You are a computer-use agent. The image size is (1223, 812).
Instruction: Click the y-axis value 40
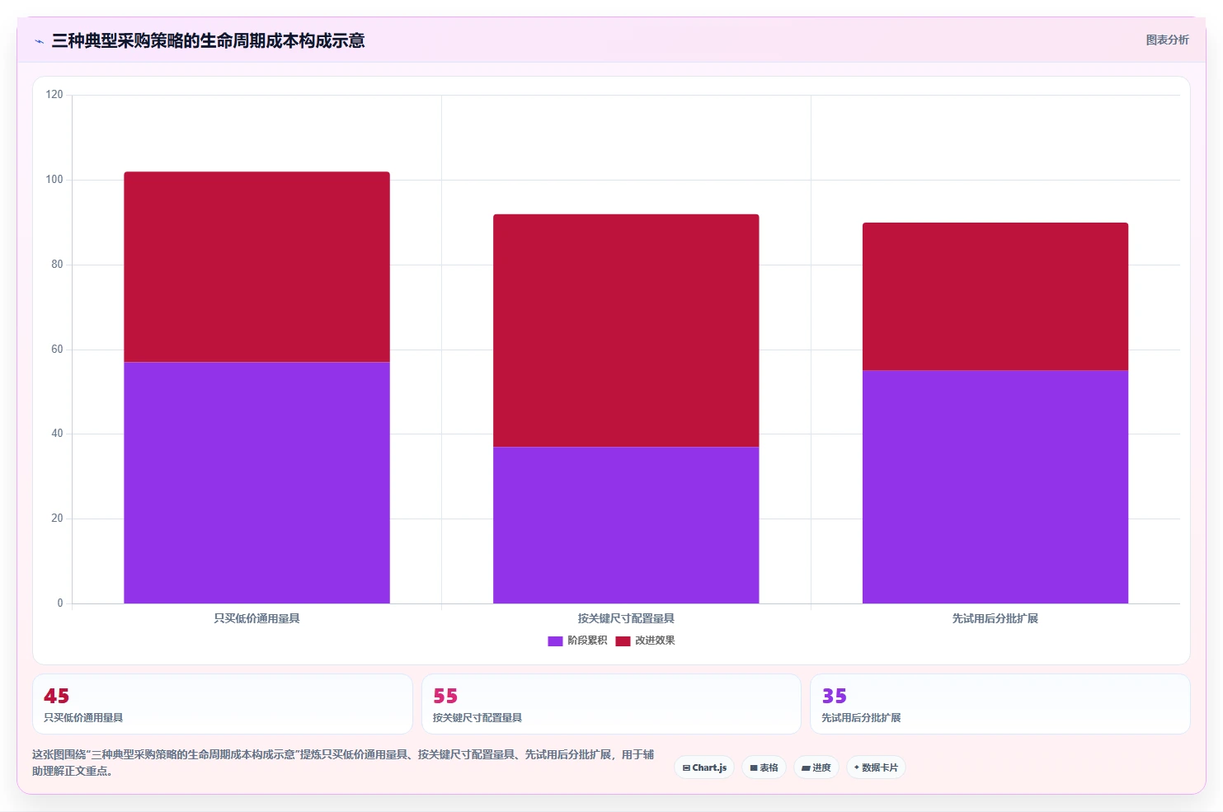(x=57, y=434)
